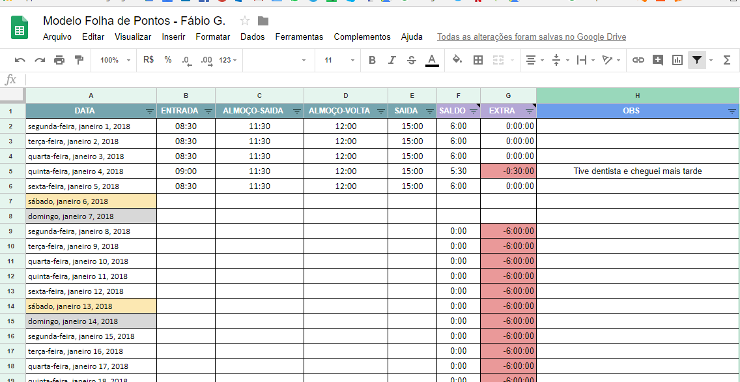Insert a link using toolbar icon
740x382 pixels.
pos(638,59)
